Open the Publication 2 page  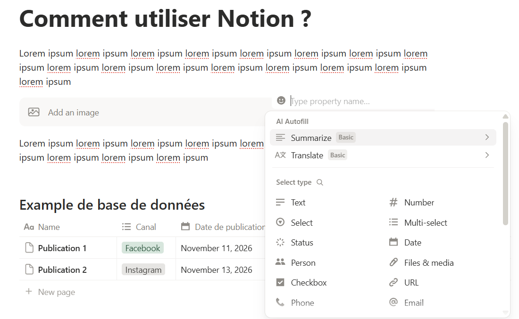pos(62,270)
